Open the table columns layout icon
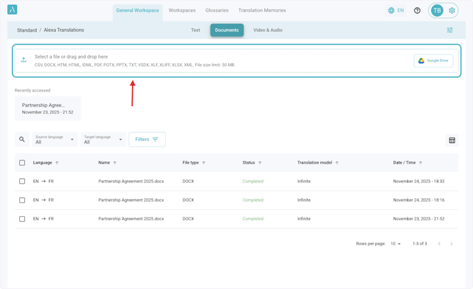Screen dimensions: 473x289 coord(452,140)
